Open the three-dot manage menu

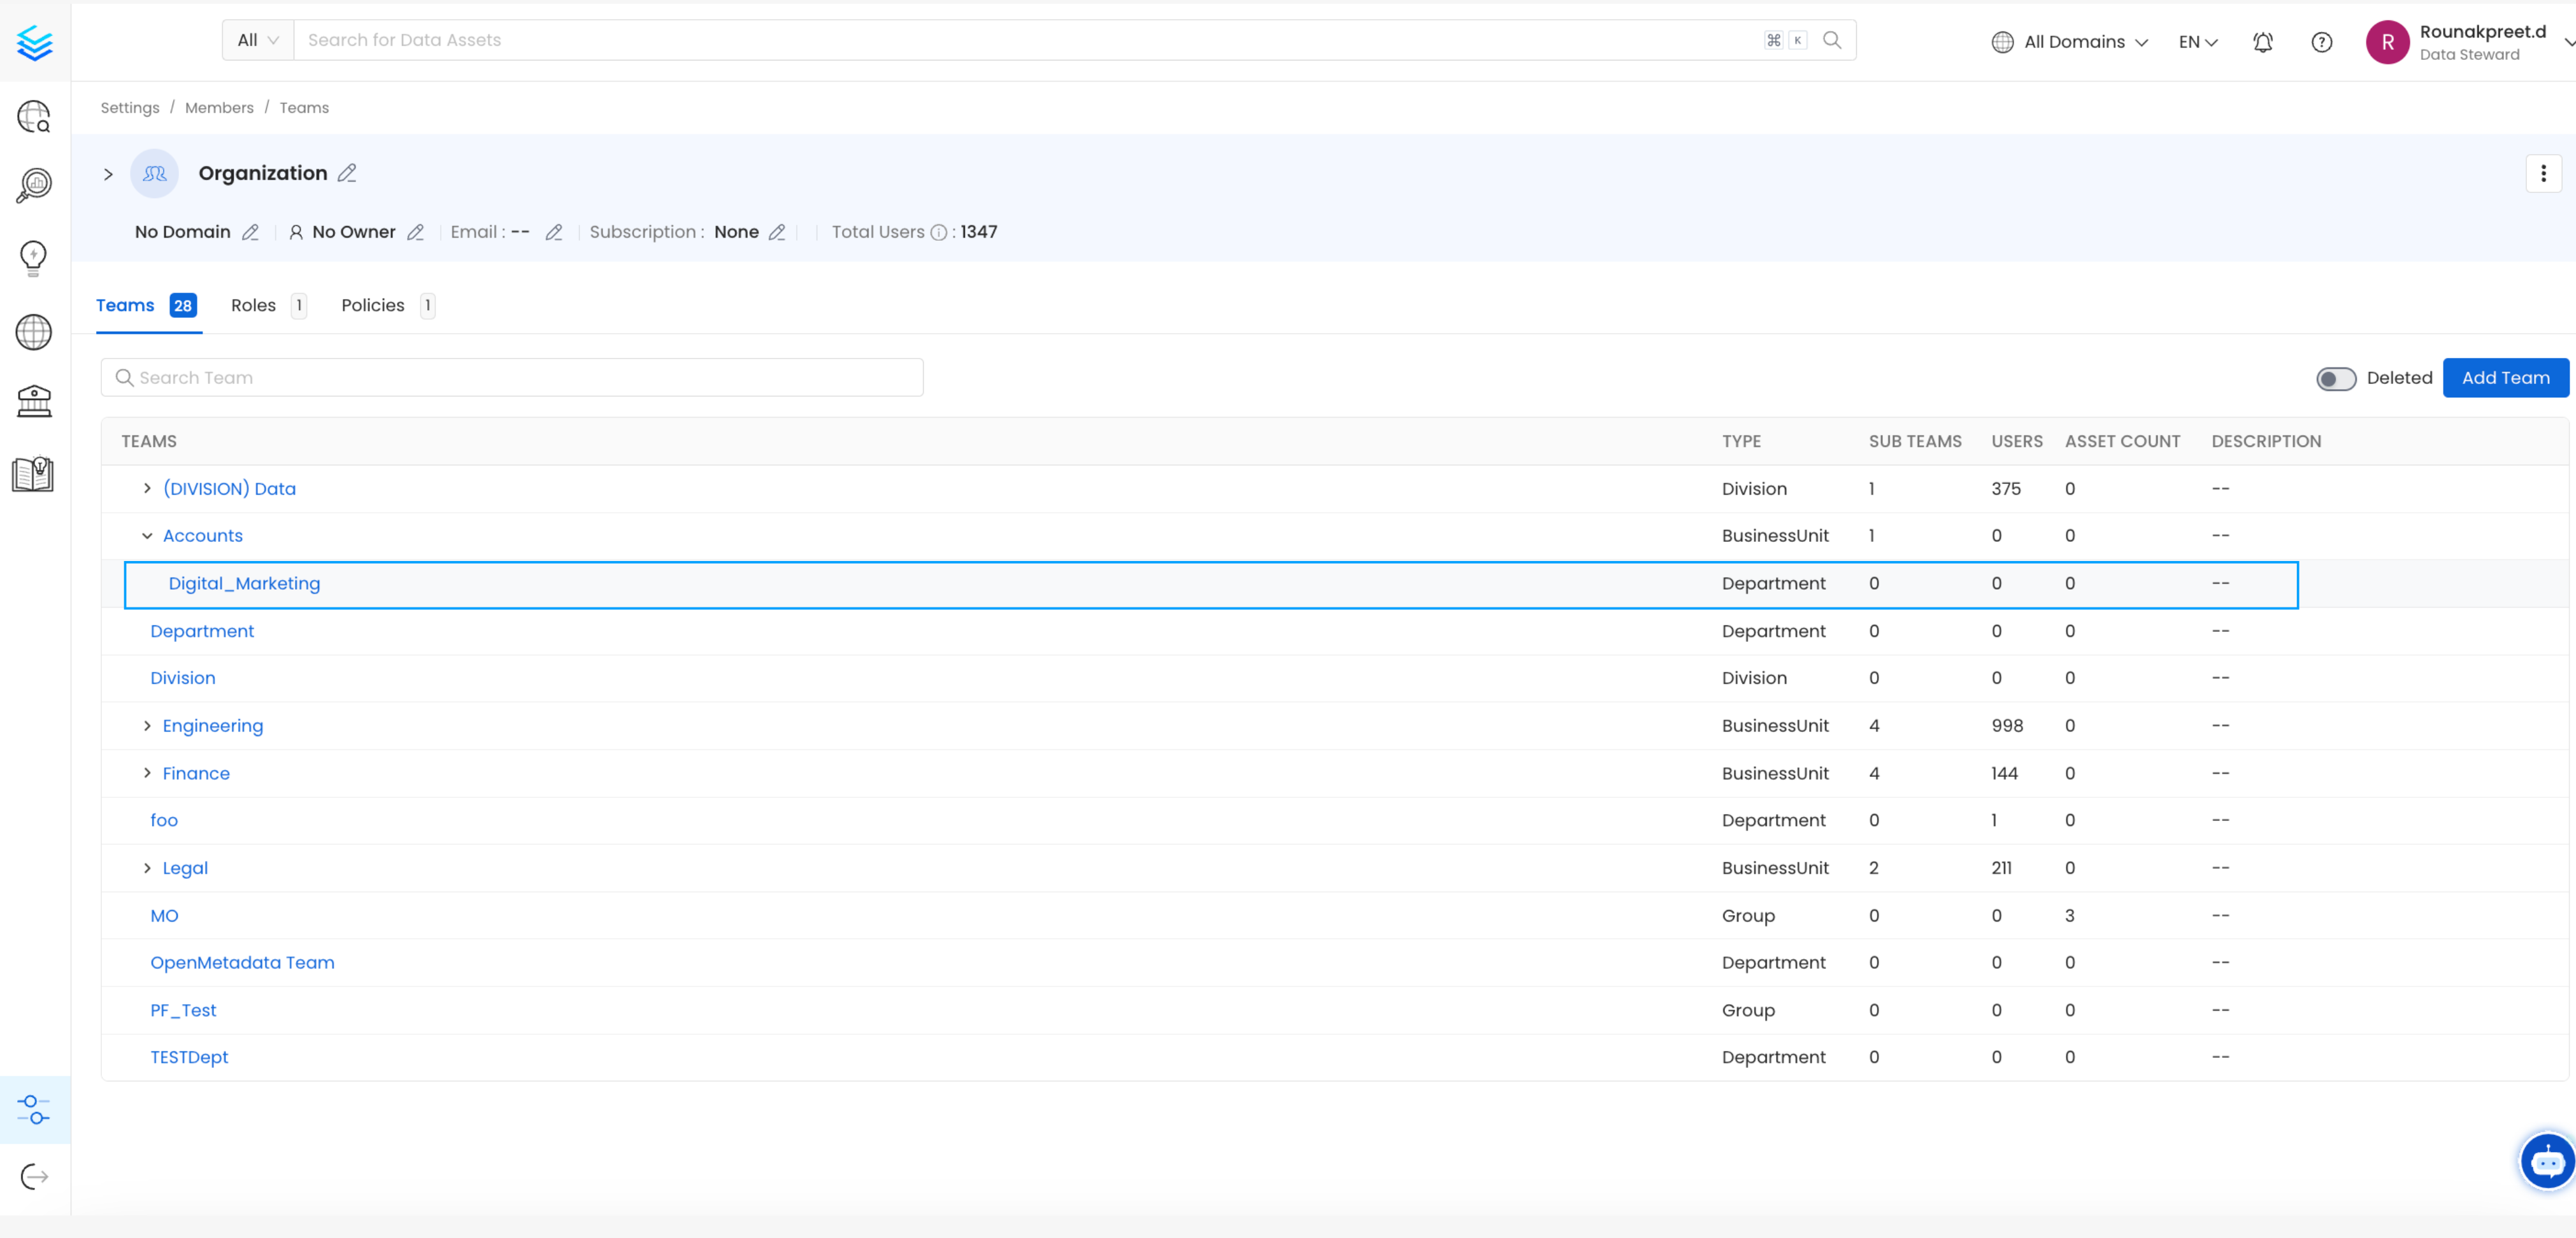[x=2543, y=173]
